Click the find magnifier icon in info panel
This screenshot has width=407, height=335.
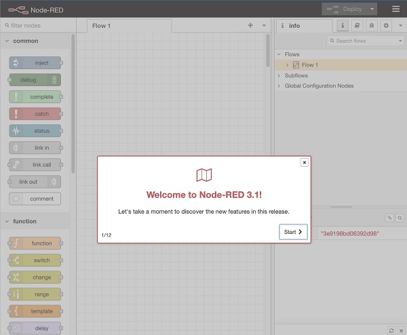tap(400, 218)
